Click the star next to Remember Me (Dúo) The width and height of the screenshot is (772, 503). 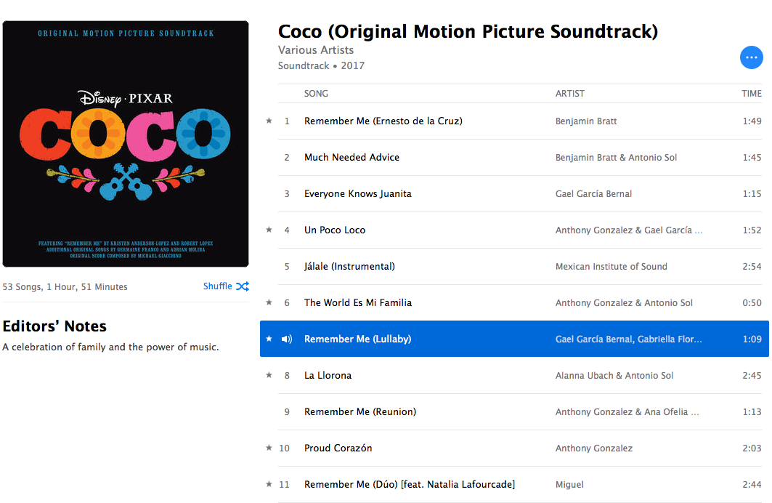269,484
